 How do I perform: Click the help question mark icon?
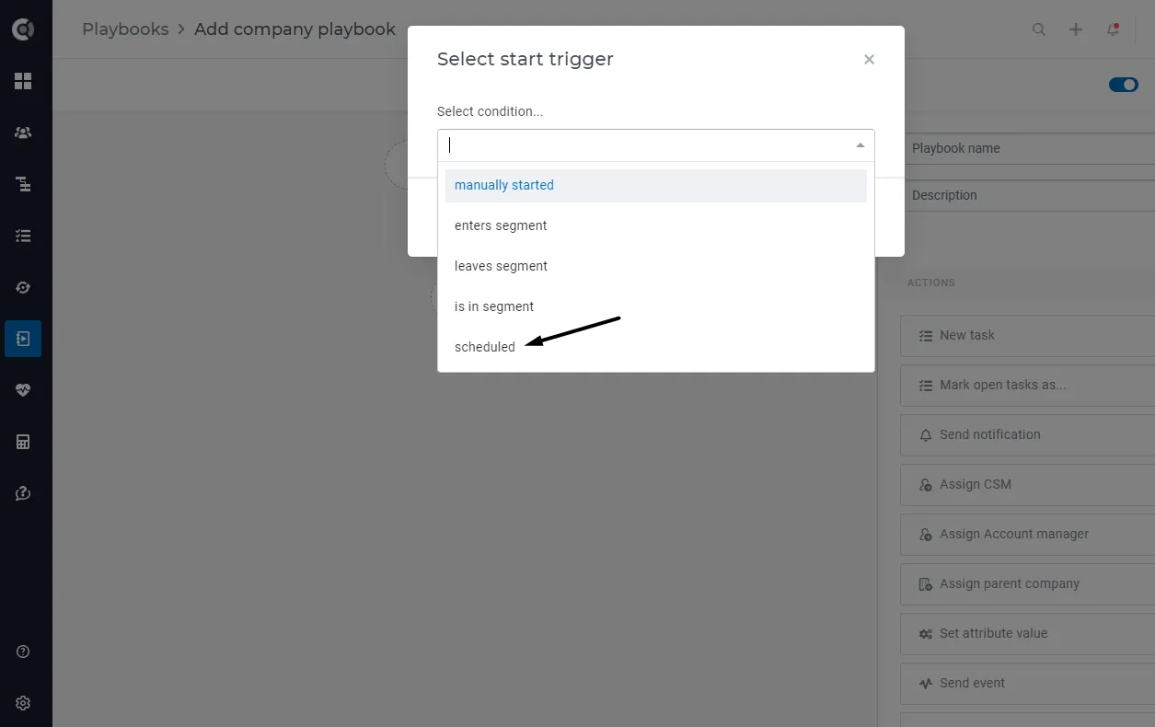point(23,652)
